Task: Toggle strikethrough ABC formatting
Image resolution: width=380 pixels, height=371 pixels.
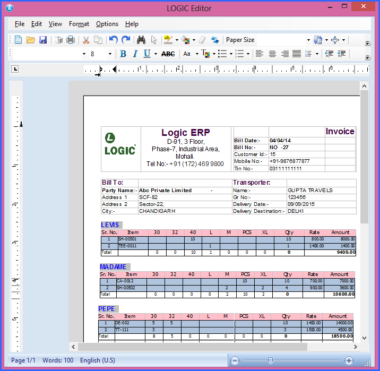Action: coord(168,54)
